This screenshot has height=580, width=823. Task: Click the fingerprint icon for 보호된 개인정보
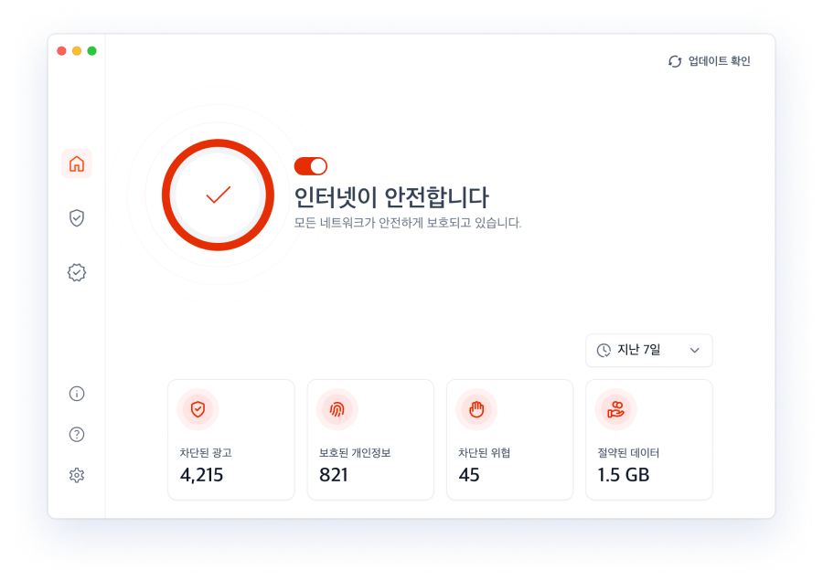pos(337,409)
